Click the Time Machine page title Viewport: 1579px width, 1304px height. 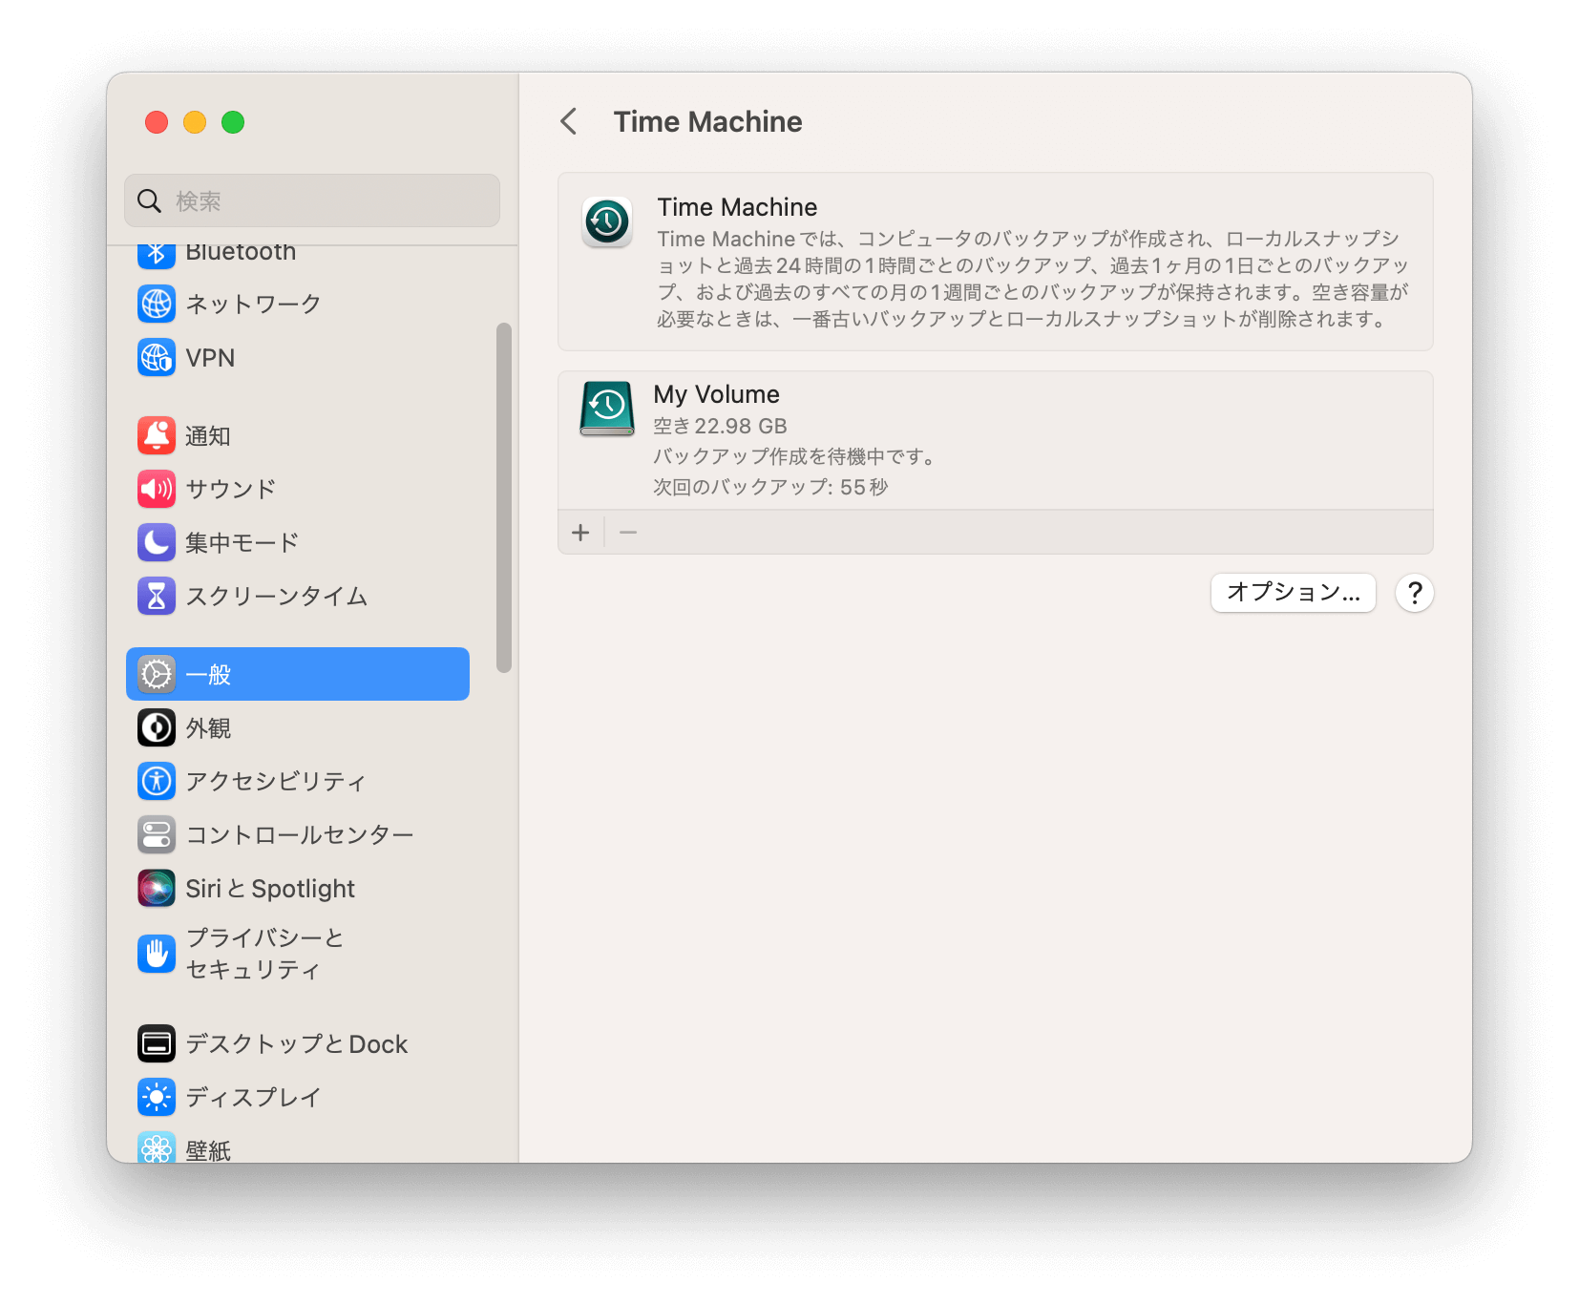707,121
